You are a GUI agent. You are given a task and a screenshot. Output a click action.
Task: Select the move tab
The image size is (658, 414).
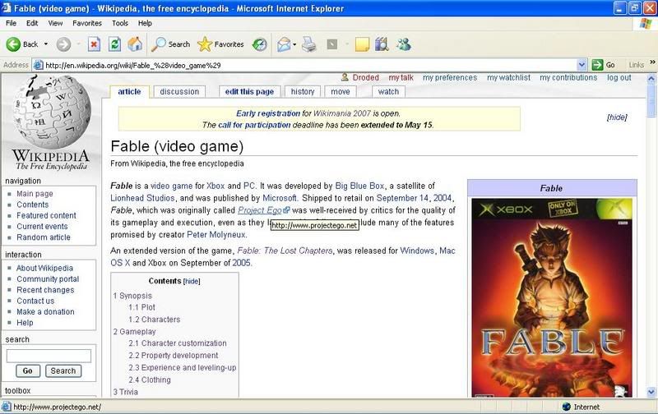pyautogui.click(x=341, y=92)
